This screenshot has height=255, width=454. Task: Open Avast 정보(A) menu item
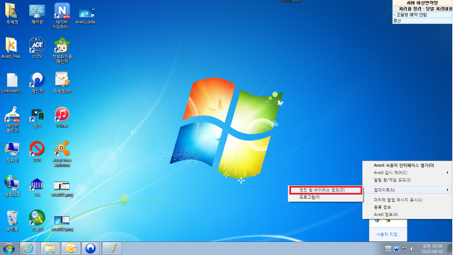[407, 214]
